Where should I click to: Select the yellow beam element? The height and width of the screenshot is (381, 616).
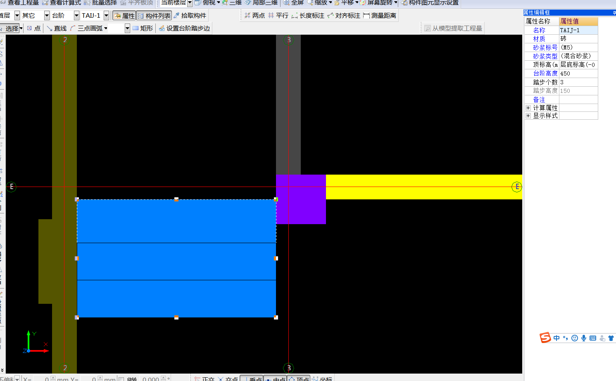(x=424, y=187)
